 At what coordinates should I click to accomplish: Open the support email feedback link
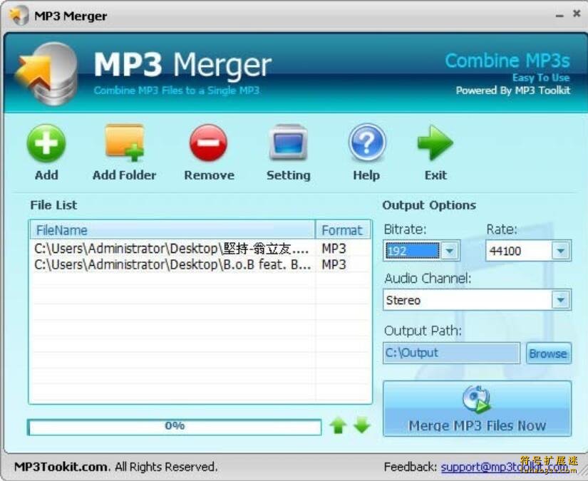pos(505,467)
